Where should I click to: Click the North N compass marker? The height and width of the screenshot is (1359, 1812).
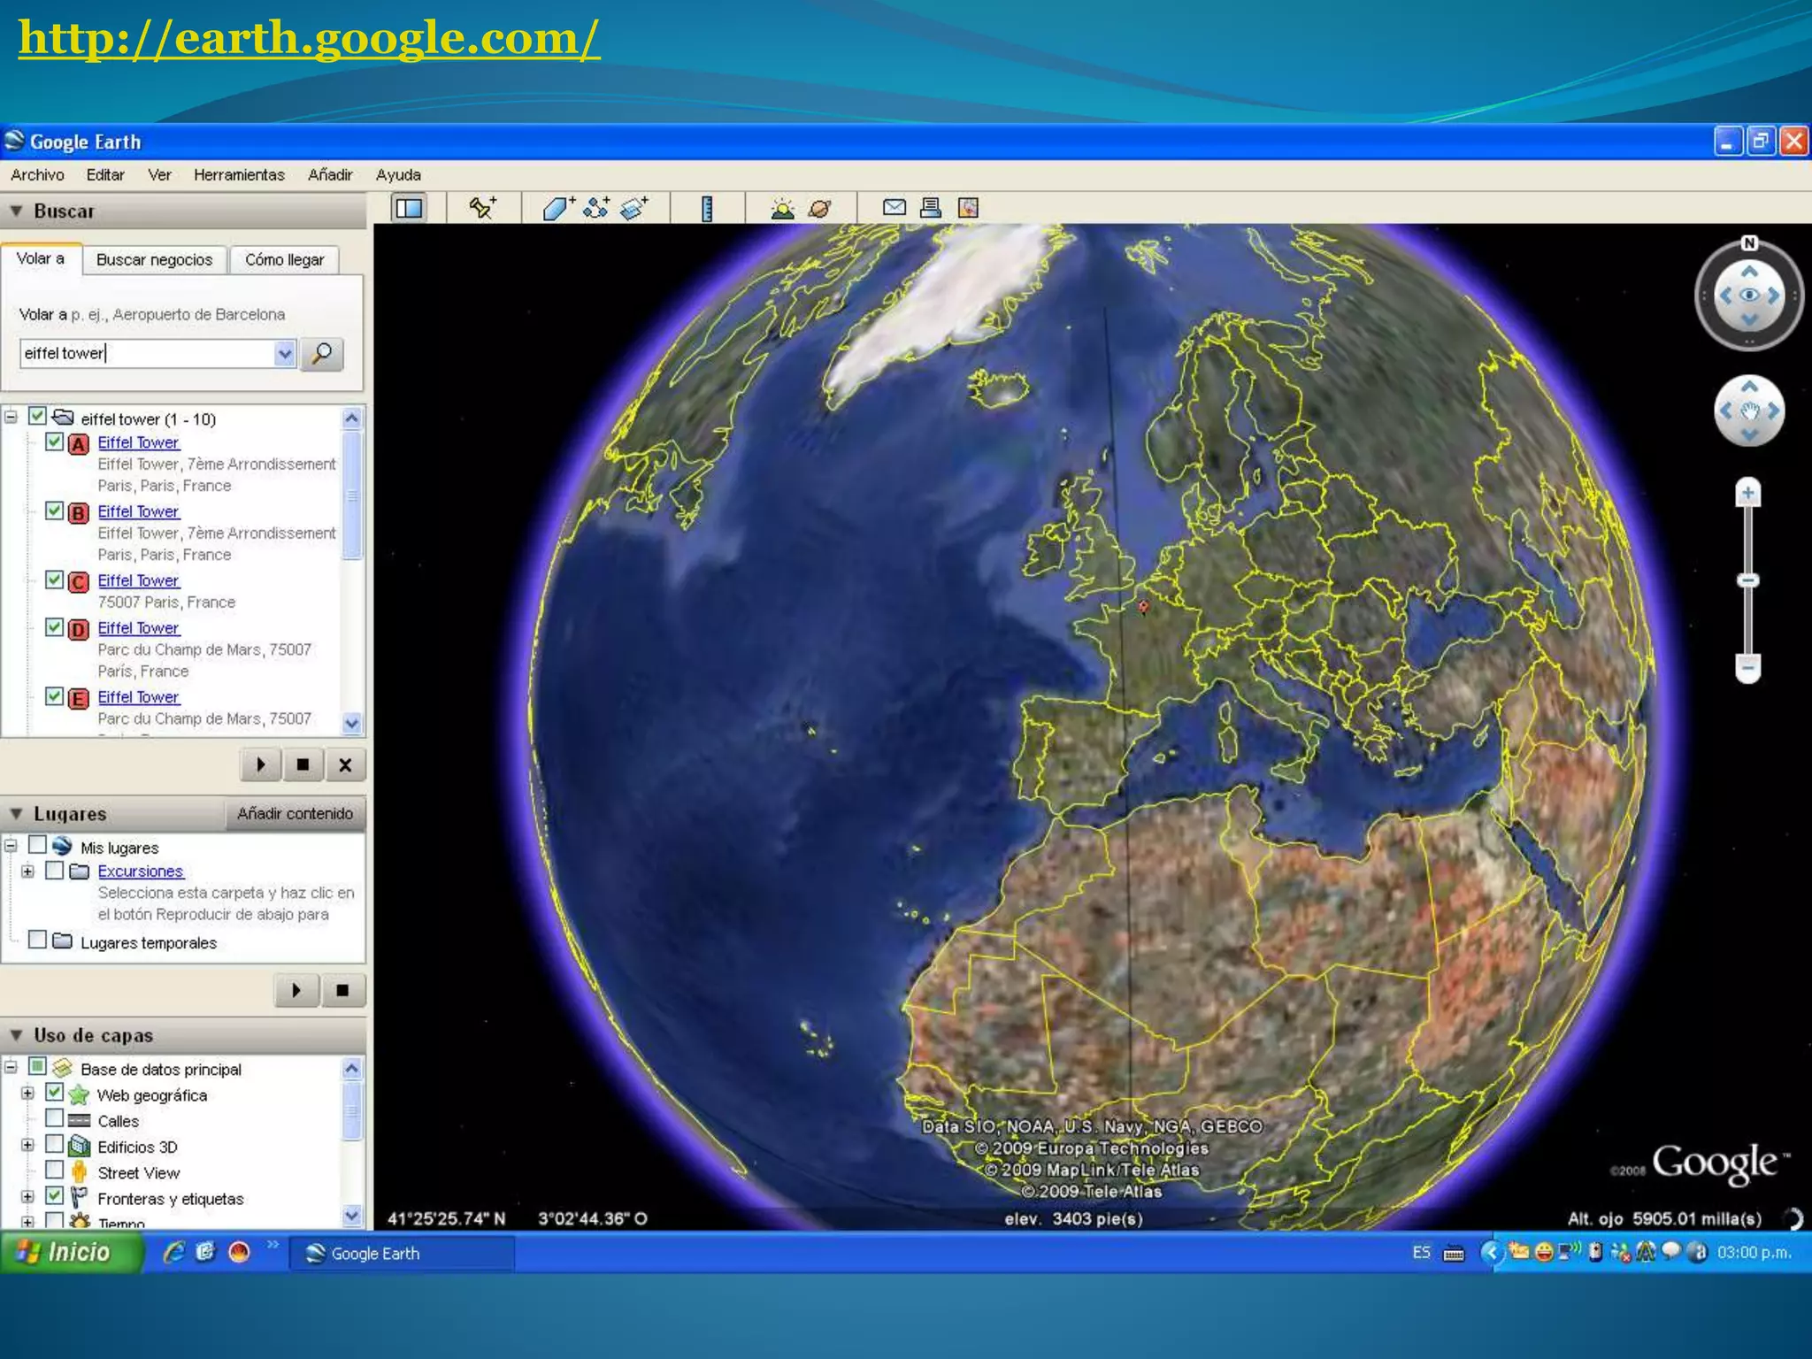click(x=1749, y=243)
